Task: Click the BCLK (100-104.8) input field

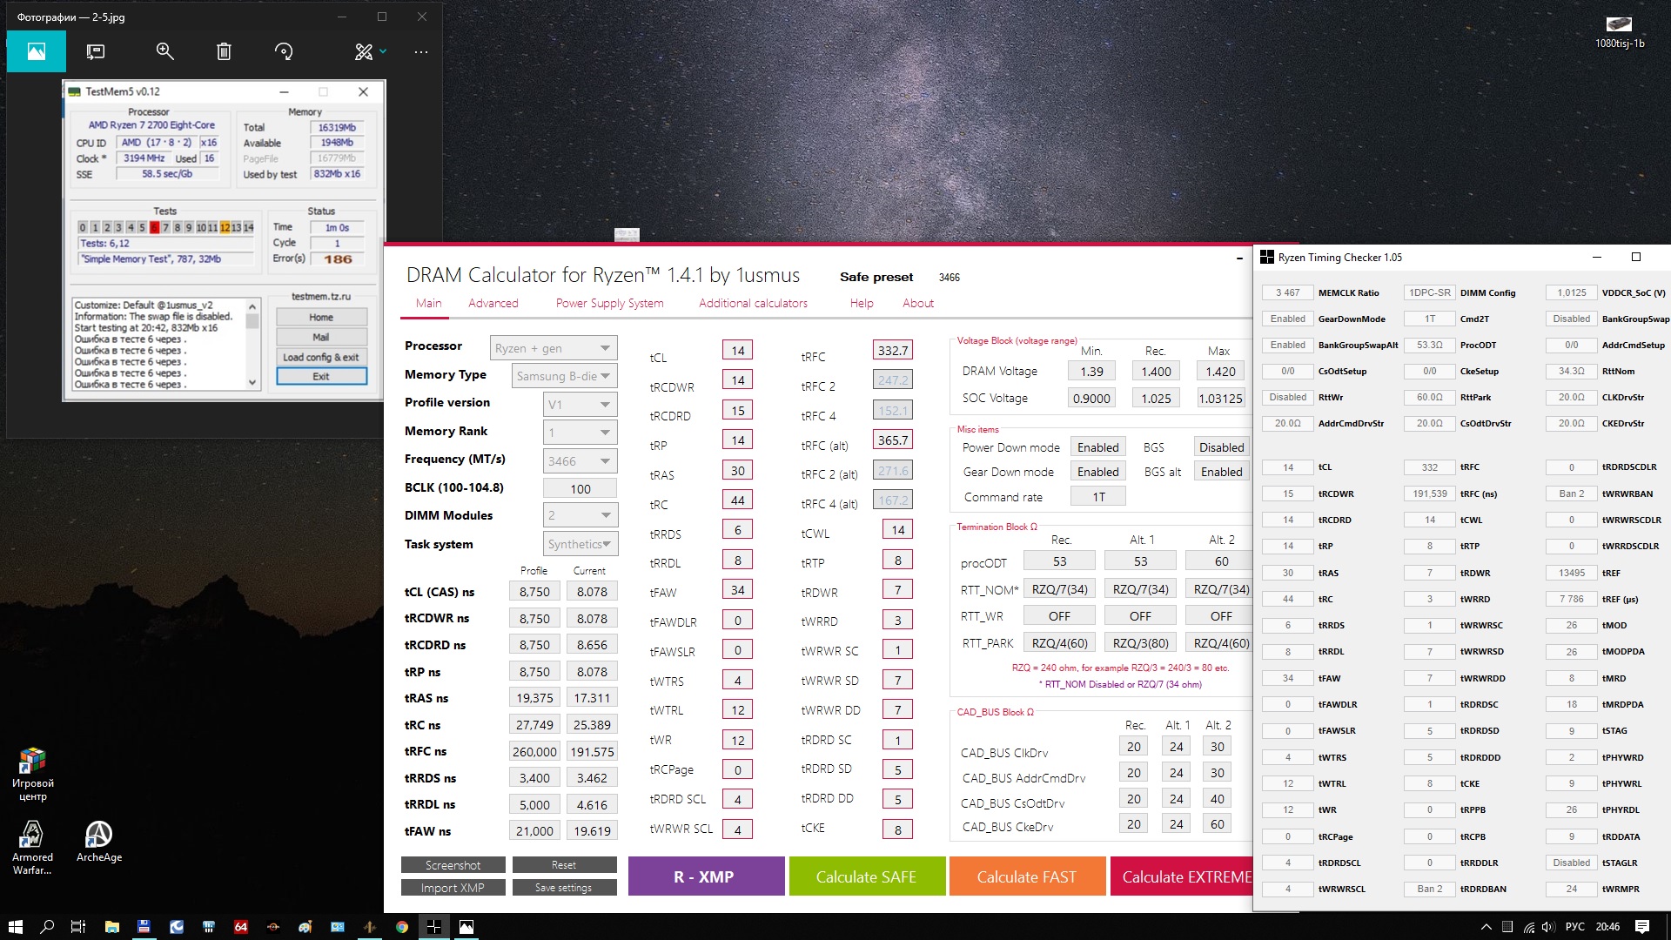Action: 580,488
